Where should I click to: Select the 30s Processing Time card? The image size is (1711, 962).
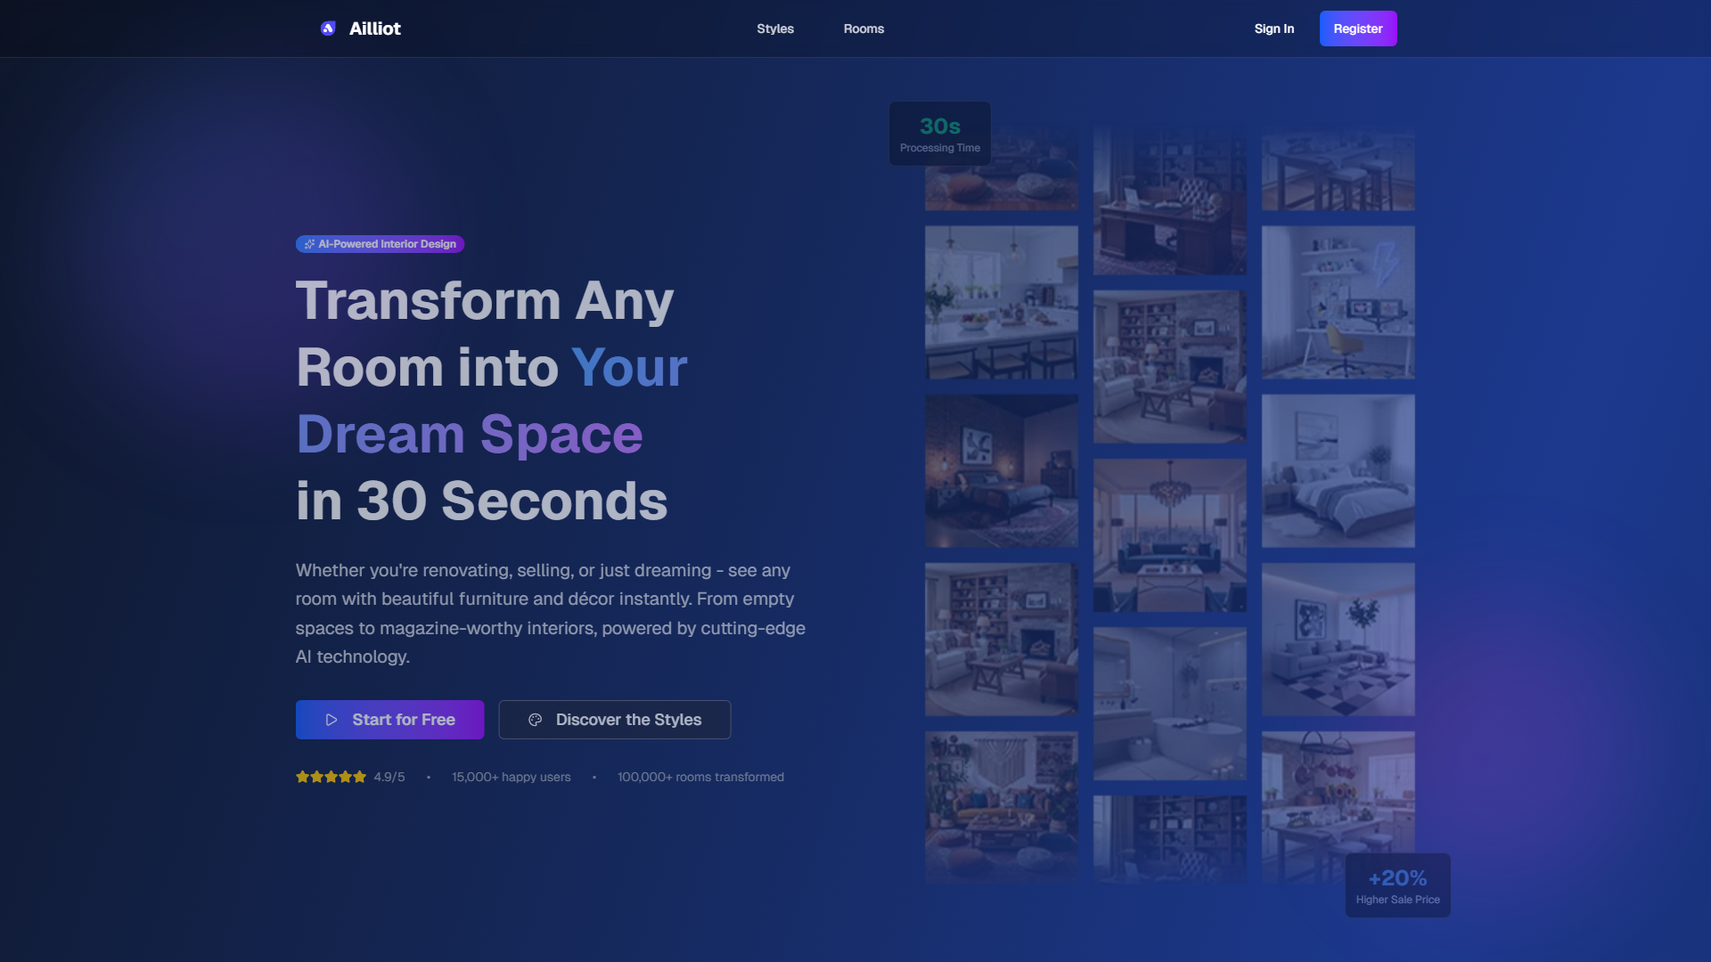939,134
